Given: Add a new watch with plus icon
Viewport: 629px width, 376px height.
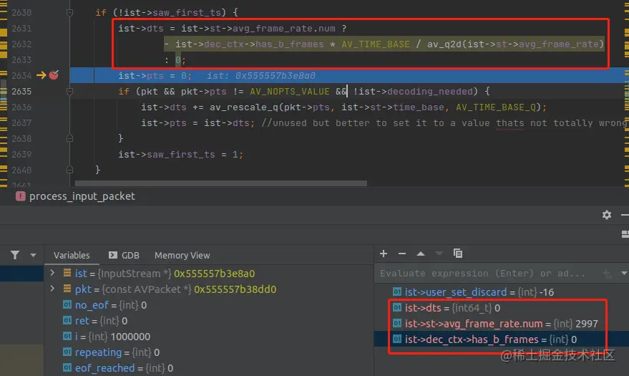Looking at the screenshot, I should click(x=384, y=254).
